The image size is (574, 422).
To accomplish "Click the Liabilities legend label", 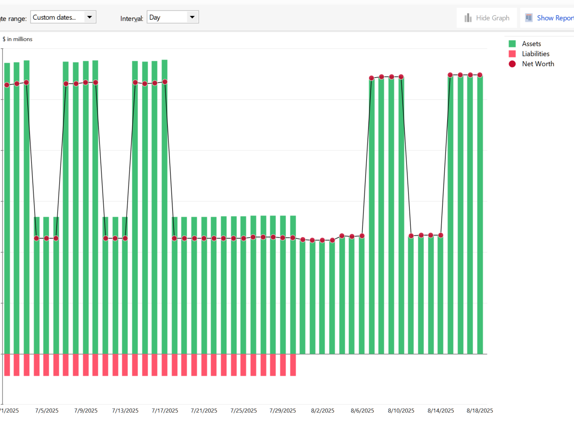I will pyautogui.click(x=535, y=54).
